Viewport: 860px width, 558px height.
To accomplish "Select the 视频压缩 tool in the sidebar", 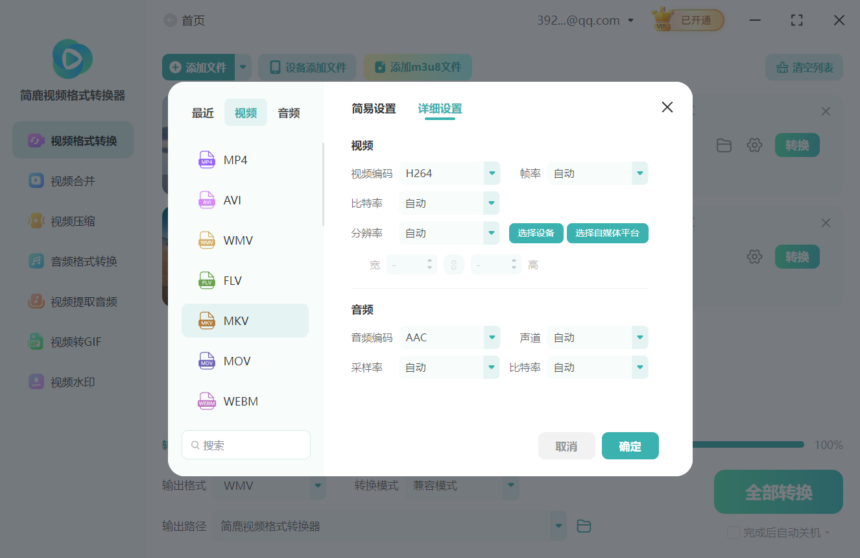I will (x=72, y=221).
